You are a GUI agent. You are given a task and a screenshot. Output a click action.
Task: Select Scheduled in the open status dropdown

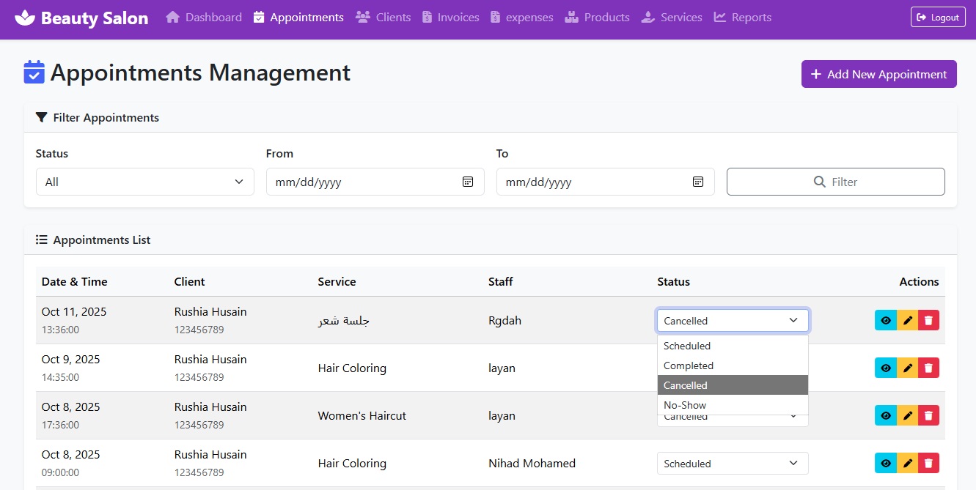click(x=687, y=345)
